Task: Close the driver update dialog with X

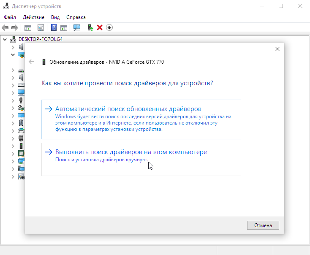Action: pyautogui.click(x=277, y=49)
